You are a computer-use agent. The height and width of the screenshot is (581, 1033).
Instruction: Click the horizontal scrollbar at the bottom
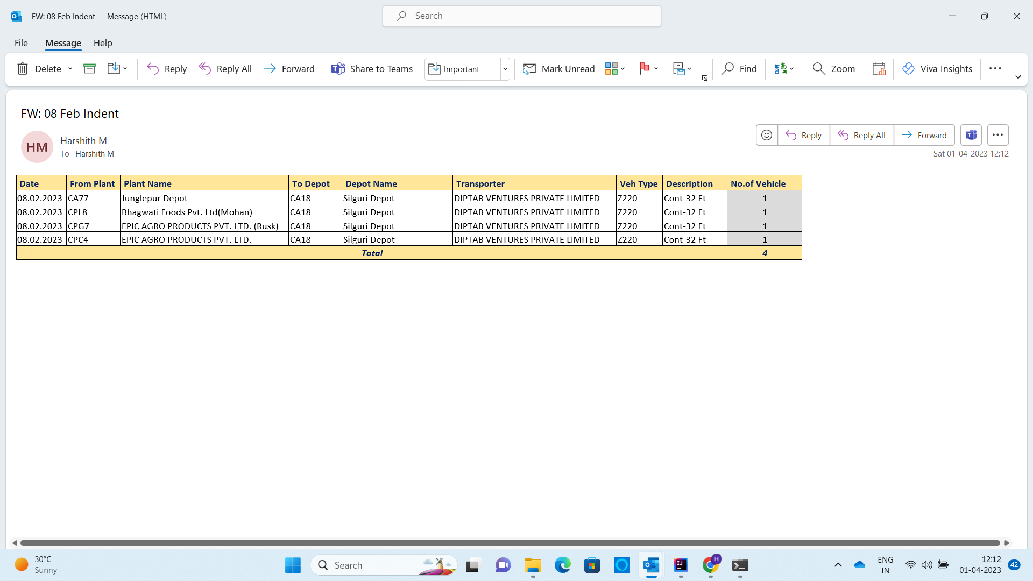tap(510, 543)
